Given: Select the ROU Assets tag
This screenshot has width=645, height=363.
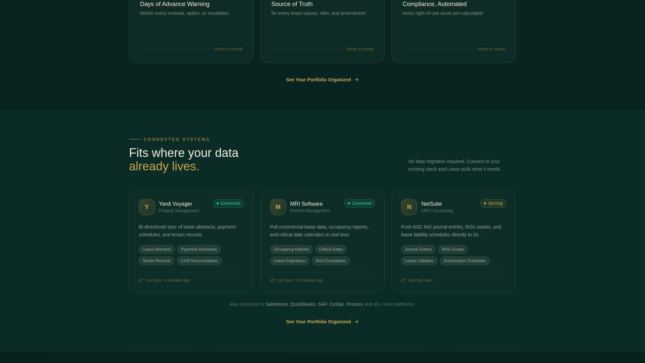Looking at the screenshot, I should (x=453, y=249).
